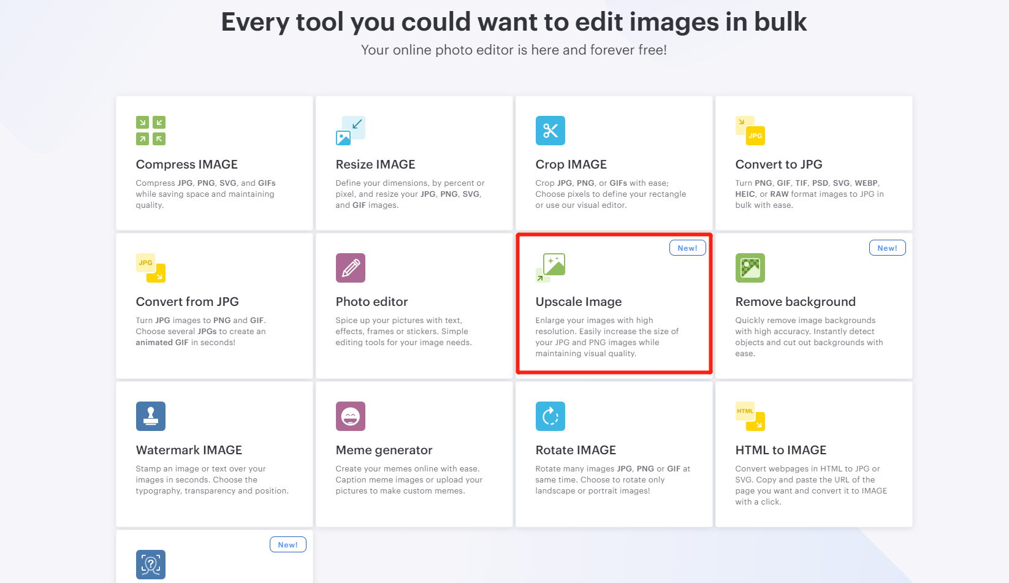Click the Resize IMAGE shrink-arrow icon
1009x583 pixels.
[350, 131]
